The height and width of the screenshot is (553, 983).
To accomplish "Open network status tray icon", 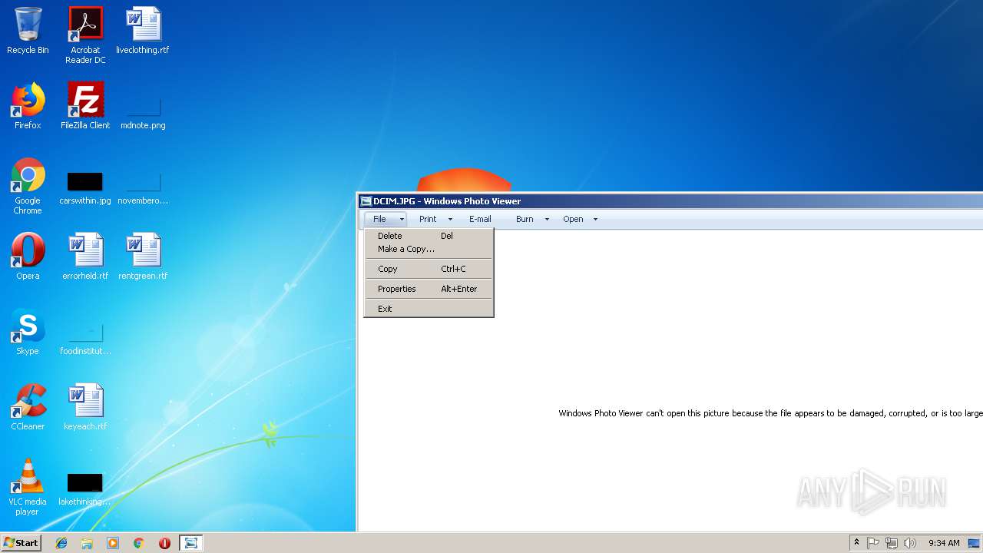I will pos(892,543).
